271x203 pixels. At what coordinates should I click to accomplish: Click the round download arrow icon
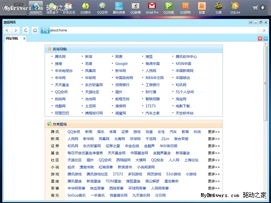(x=263, y=7)
